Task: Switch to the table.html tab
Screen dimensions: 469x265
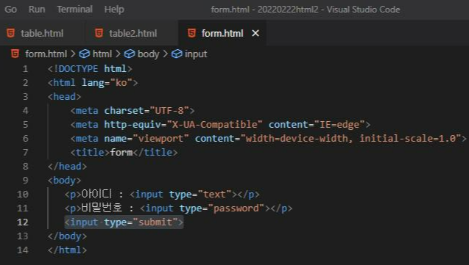Action: [x=42, y=33]
